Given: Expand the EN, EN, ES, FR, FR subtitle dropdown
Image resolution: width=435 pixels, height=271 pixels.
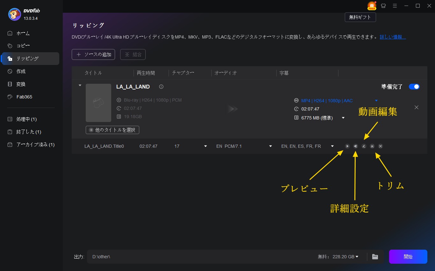Looking at the screenshot, I should pyautogui.click(x=332, y=146).
